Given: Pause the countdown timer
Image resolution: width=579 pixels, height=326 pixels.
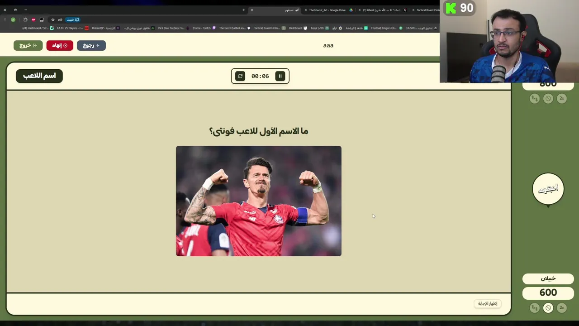Looking at the screenshot, I should click(280, 76).
